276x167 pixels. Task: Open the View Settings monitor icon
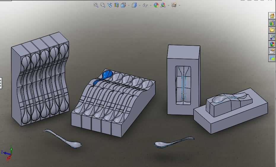click(174, 5)
